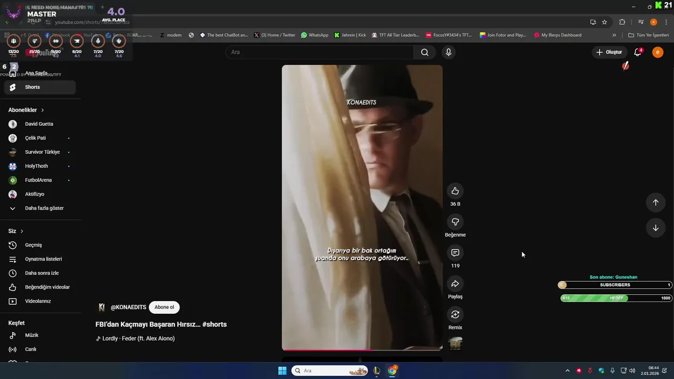Viewport: 674px width, 379px height.
Task: Open Windows Start menu
Action: click(x=282, y=371)
